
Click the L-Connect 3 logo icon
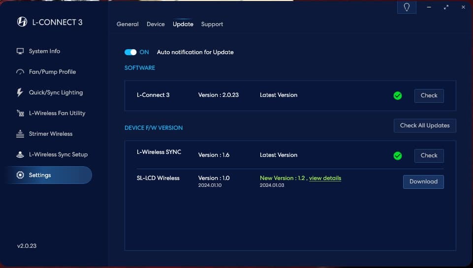point(22,22)
